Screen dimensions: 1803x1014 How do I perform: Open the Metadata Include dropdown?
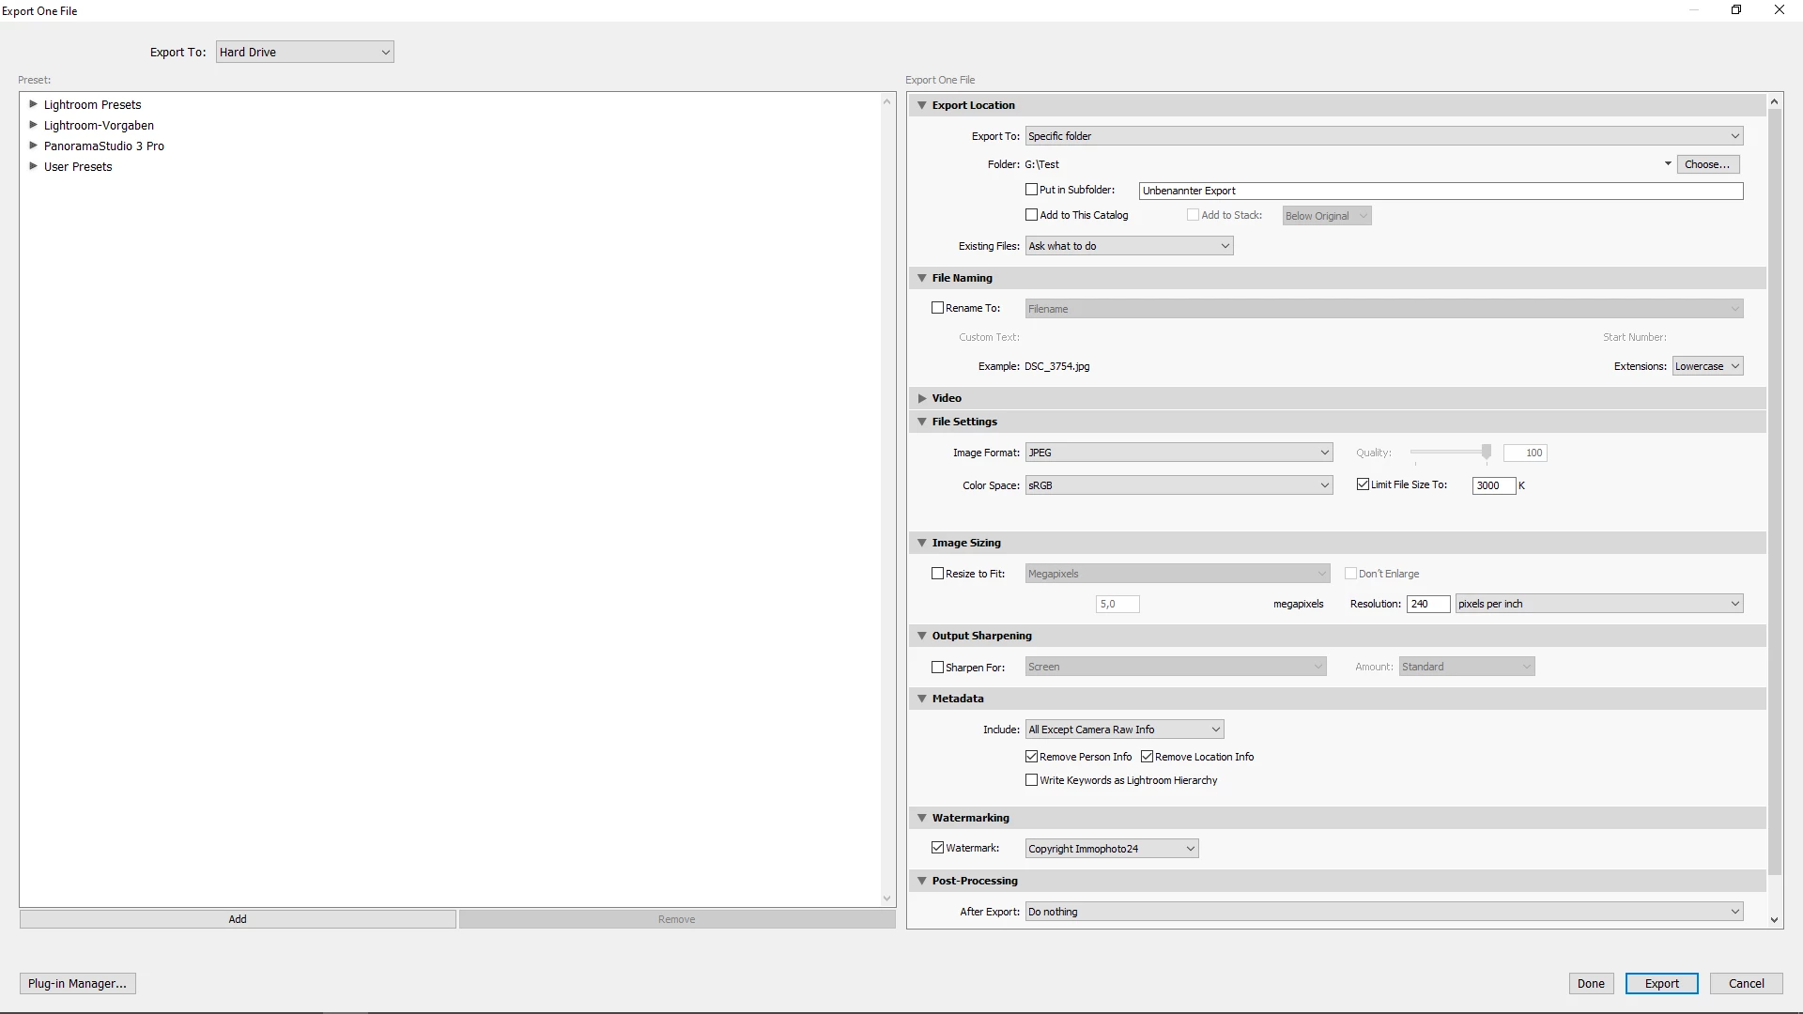1124,730
